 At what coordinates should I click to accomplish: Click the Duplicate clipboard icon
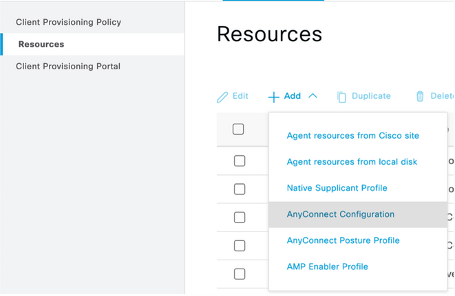pyautogui.click(x=341, y=97)
